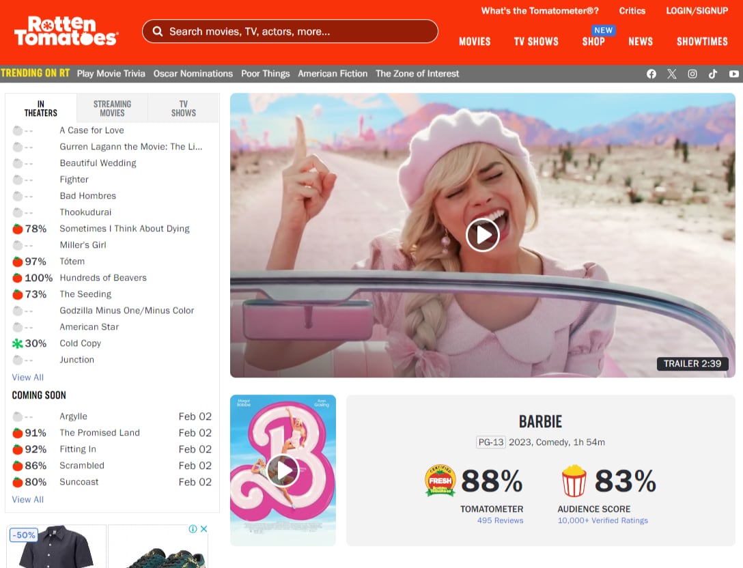This screenshot has height=568, width=743.
Task: Close the ad with the X icon
Action: [204, 529]
